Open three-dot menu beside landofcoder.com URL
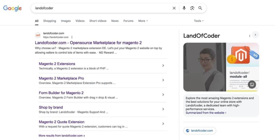Viewport: 275px width, 140px height. click(72, 37)
